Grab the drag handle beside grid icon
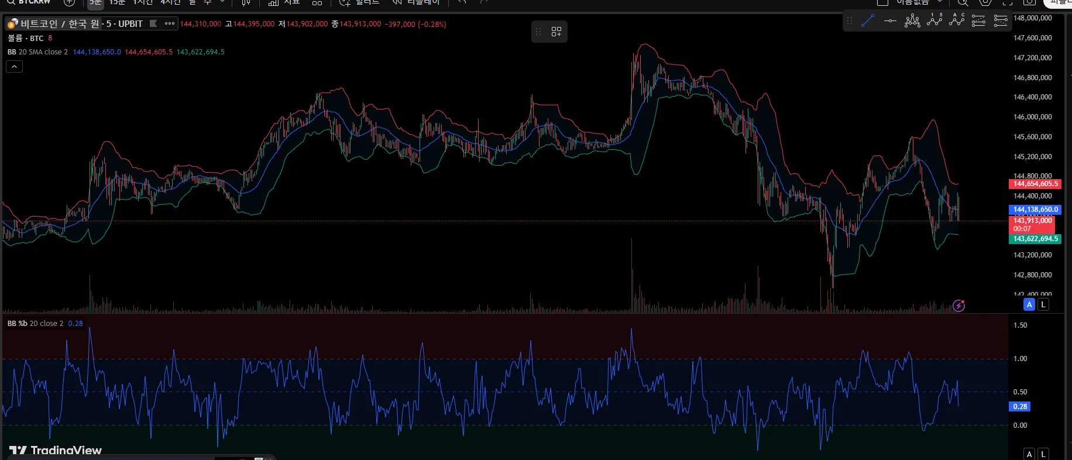Image resolution: width=1072 pixels, height=460 pixels. pyautogui.click(x=538, y=32)
